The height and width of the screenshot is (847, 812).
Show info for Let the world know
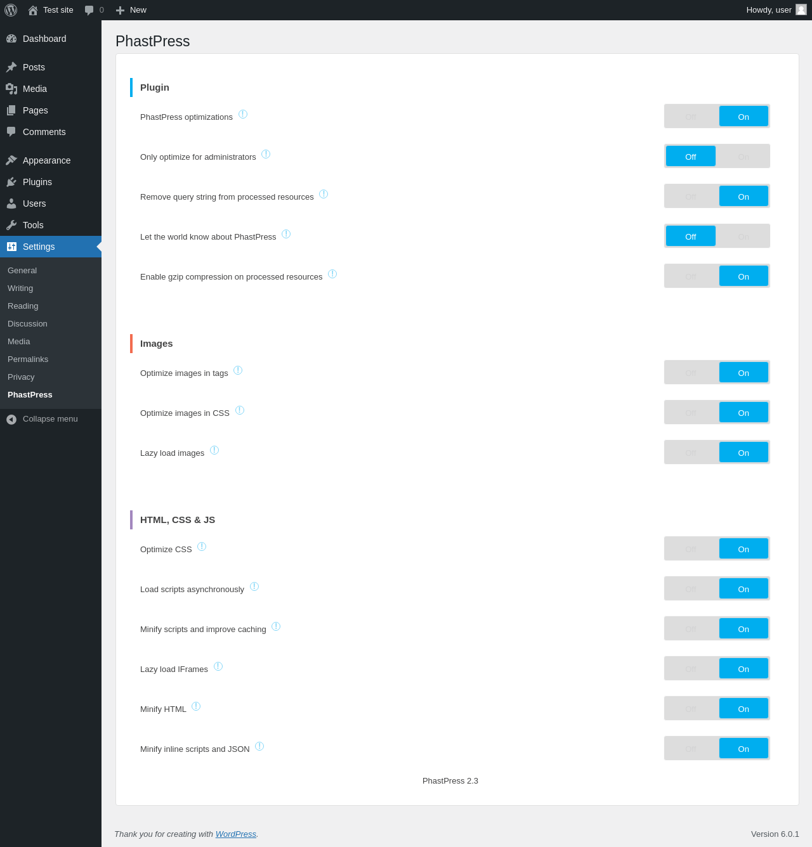[x=286, y=234]
